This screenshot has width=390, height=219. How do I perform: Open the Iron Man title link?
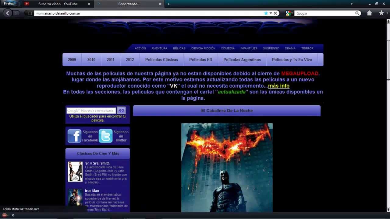92,191
